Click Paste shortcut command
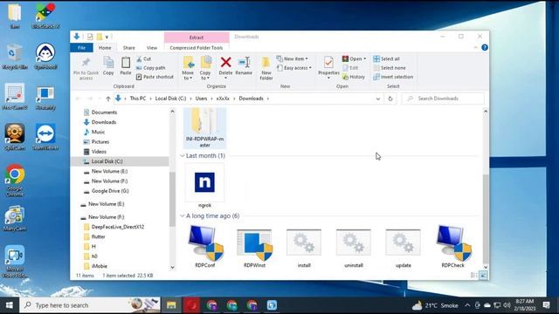This screenshot has height=314, width=559. click(155, 77)
